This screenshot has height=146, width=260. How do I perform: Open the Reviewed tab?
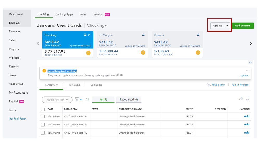coord(74,85)
